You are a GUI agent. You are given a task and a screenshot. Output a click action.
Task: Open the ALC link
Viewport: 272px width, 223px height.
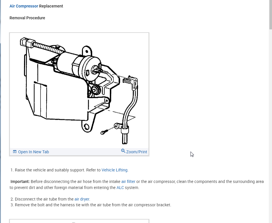click(120, 188)
